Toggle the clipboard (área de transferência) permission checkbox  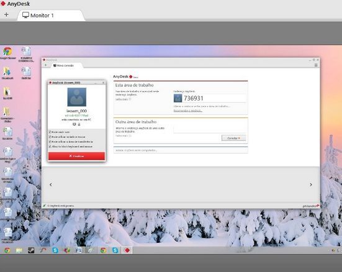point(50,142)
